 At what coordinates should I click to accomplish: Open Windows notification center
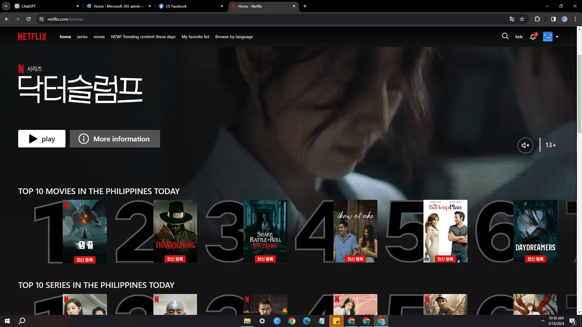[573, 321]
